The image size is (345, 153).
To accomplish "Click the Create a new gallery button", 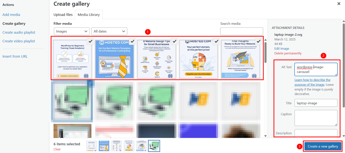I will pos(323,146).
